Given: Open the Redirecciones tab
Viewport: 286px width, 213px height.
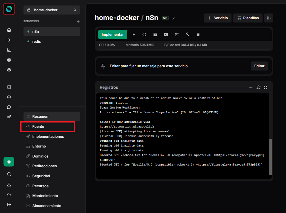Looking at the screenshot, I should pyautogui.click(x=51, y=166).
